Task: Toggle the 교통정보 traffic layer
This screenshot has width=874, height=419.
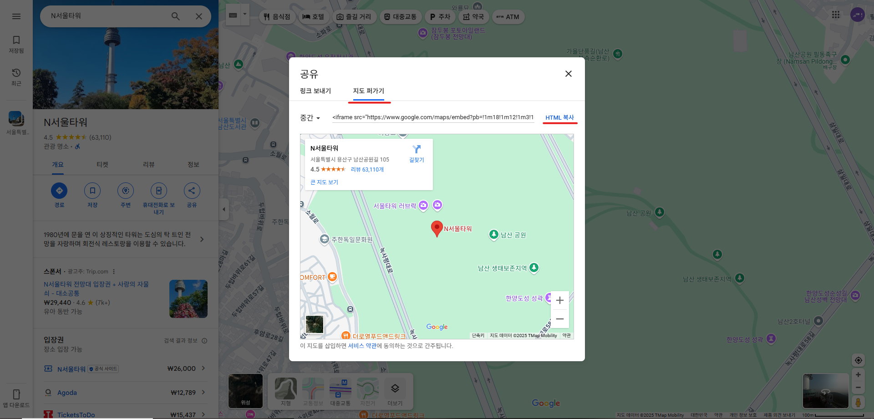Action: (x=313, y=392)
